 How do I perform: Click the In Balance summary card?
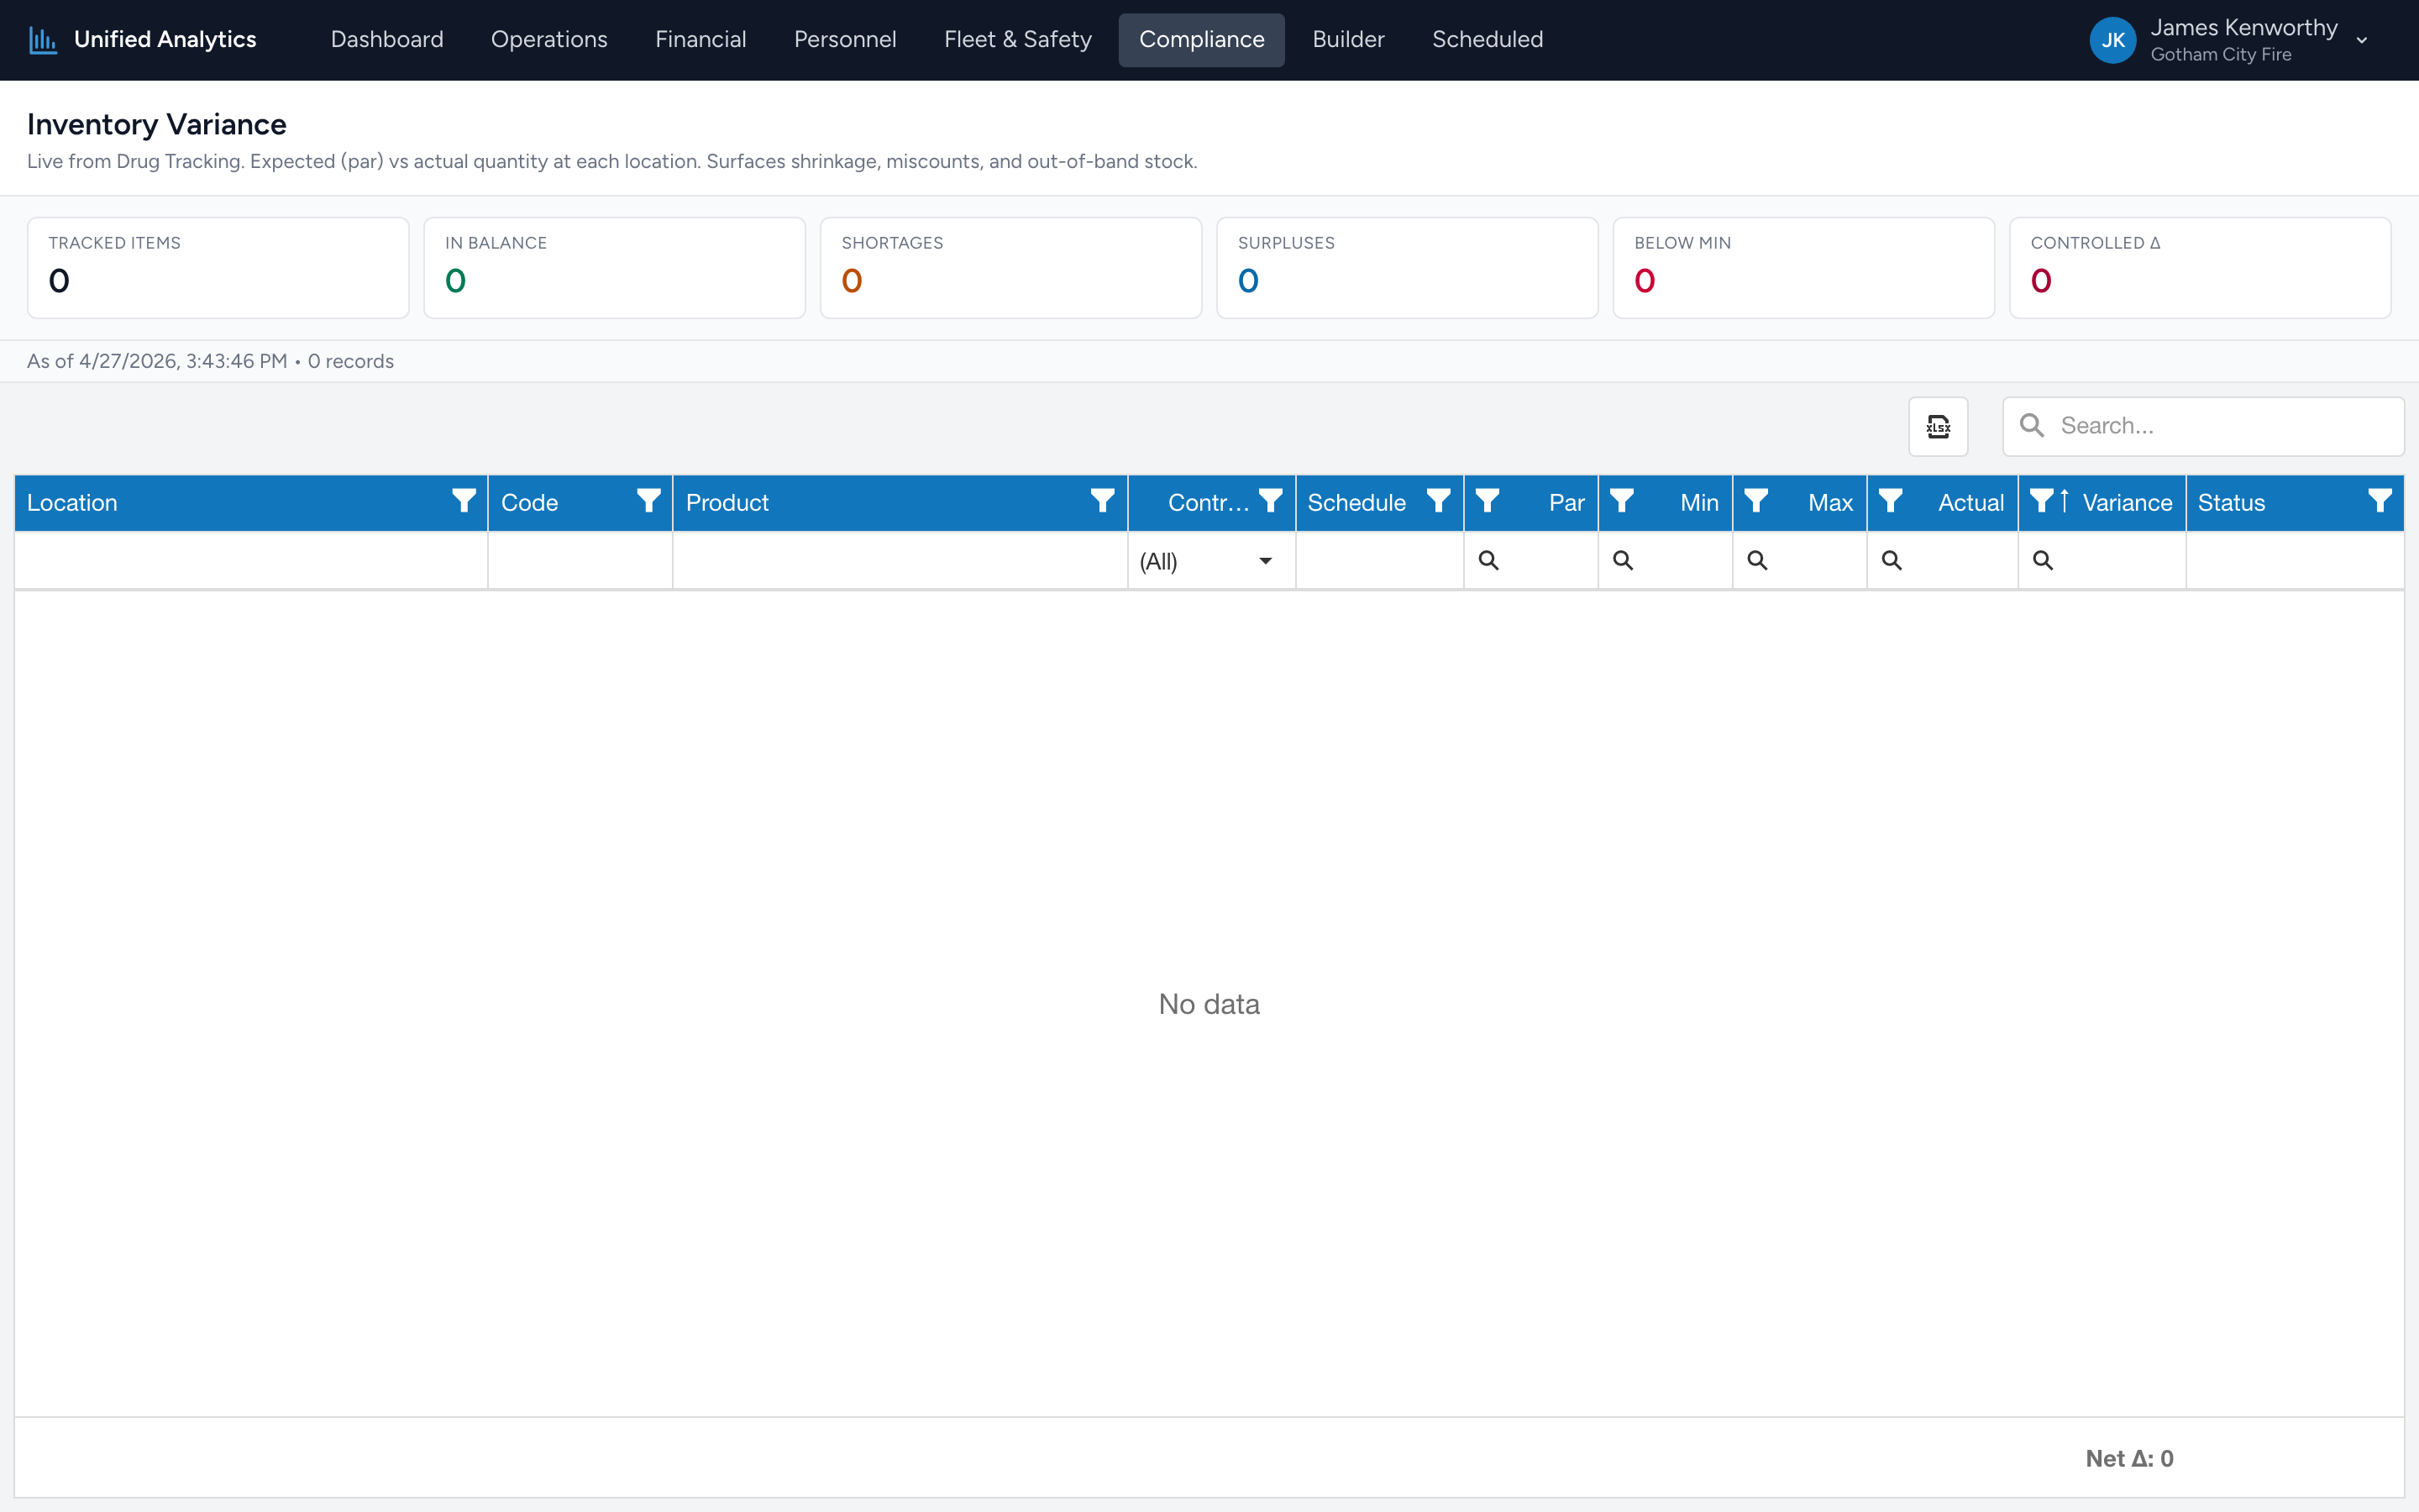[x=615, y=268]
